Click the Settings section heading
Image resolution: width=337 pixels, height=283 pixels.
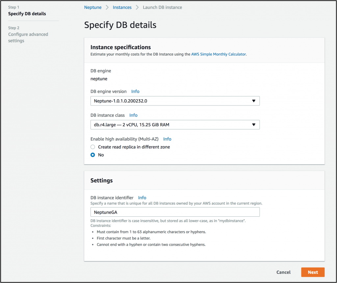[x=101, y=180]
